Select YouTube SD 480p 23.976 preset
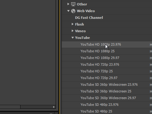The width and height of the screenshot is (152, 114). pos(99,105)
